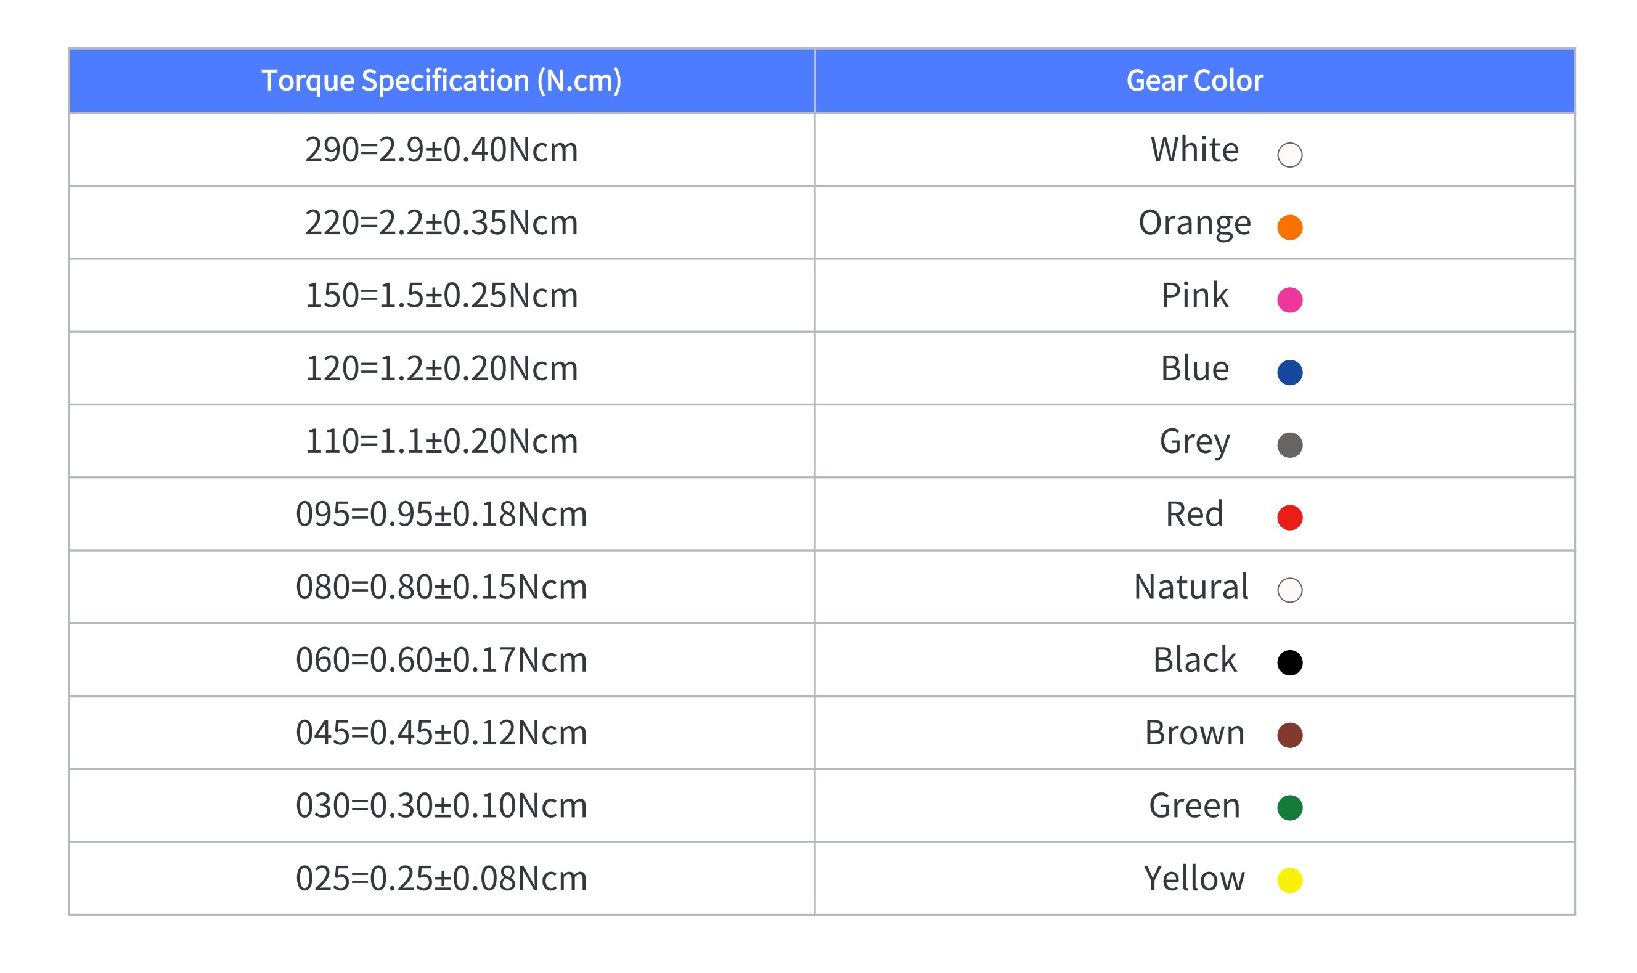This screenshot has height=973, width=1637.
Task: Click the 025=0.25±0.08Ncm torque text
Action: tap(441, 879)
